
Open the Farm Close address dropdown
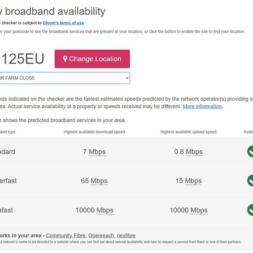coord(65,78)
